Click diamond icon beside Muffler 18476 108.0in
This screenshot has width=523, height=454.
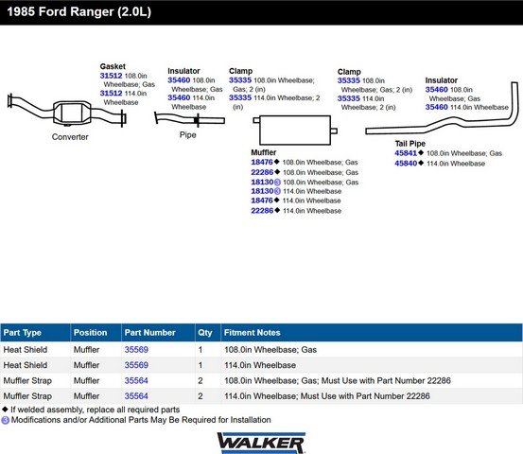276,162
